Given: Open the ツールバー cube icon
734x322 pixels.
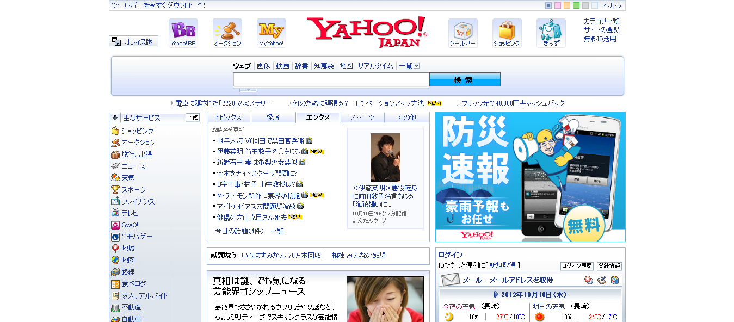Looking at the screenshot, I should tap(463, 33).
